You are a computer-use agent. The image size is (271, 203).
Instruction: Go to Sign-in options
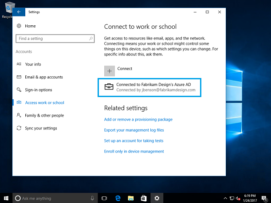point(39,90)
